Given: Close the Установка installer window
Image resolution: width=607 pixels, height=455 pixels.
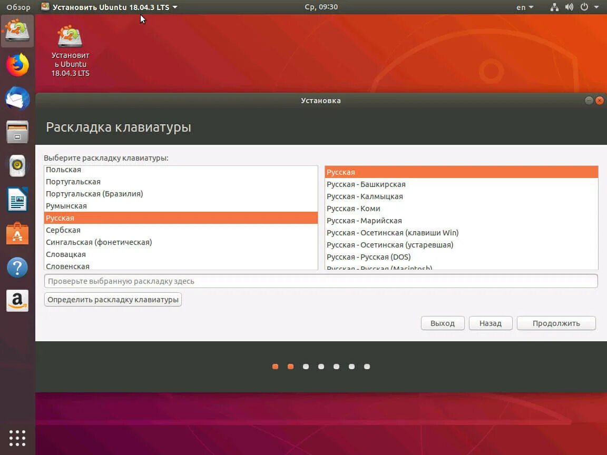Looking at the screenshot, I should click(600, 101).
